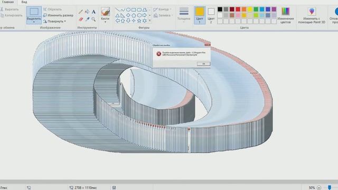Select the Eraser tool
The height and width of the screenshot is (190, 338).
click(81, 19)
